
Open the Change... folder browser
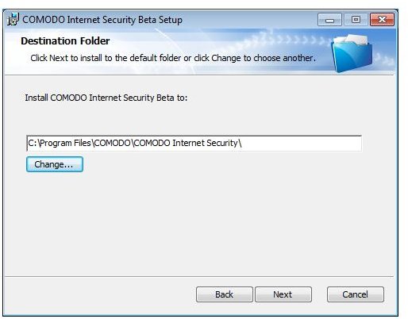pos(55,164)
